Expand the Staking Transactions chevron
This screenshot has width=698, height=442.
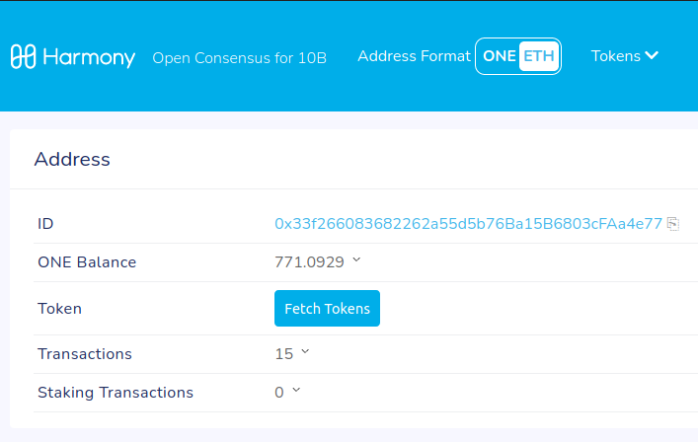pos(296,390)
